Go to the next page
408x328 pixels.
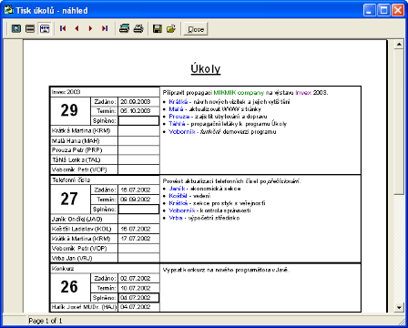pos(90,28)
